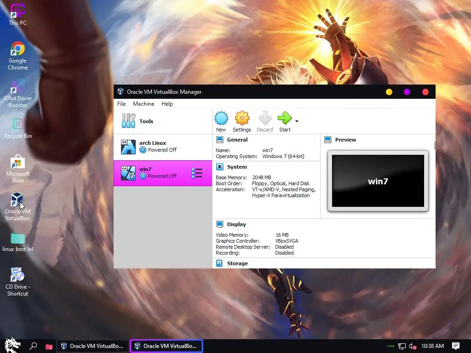Open the Help menu

(x=167, y=104)
